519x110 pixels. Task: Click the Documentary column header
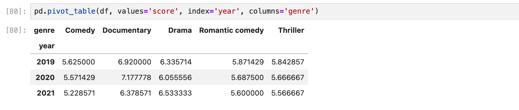[127, 30]
